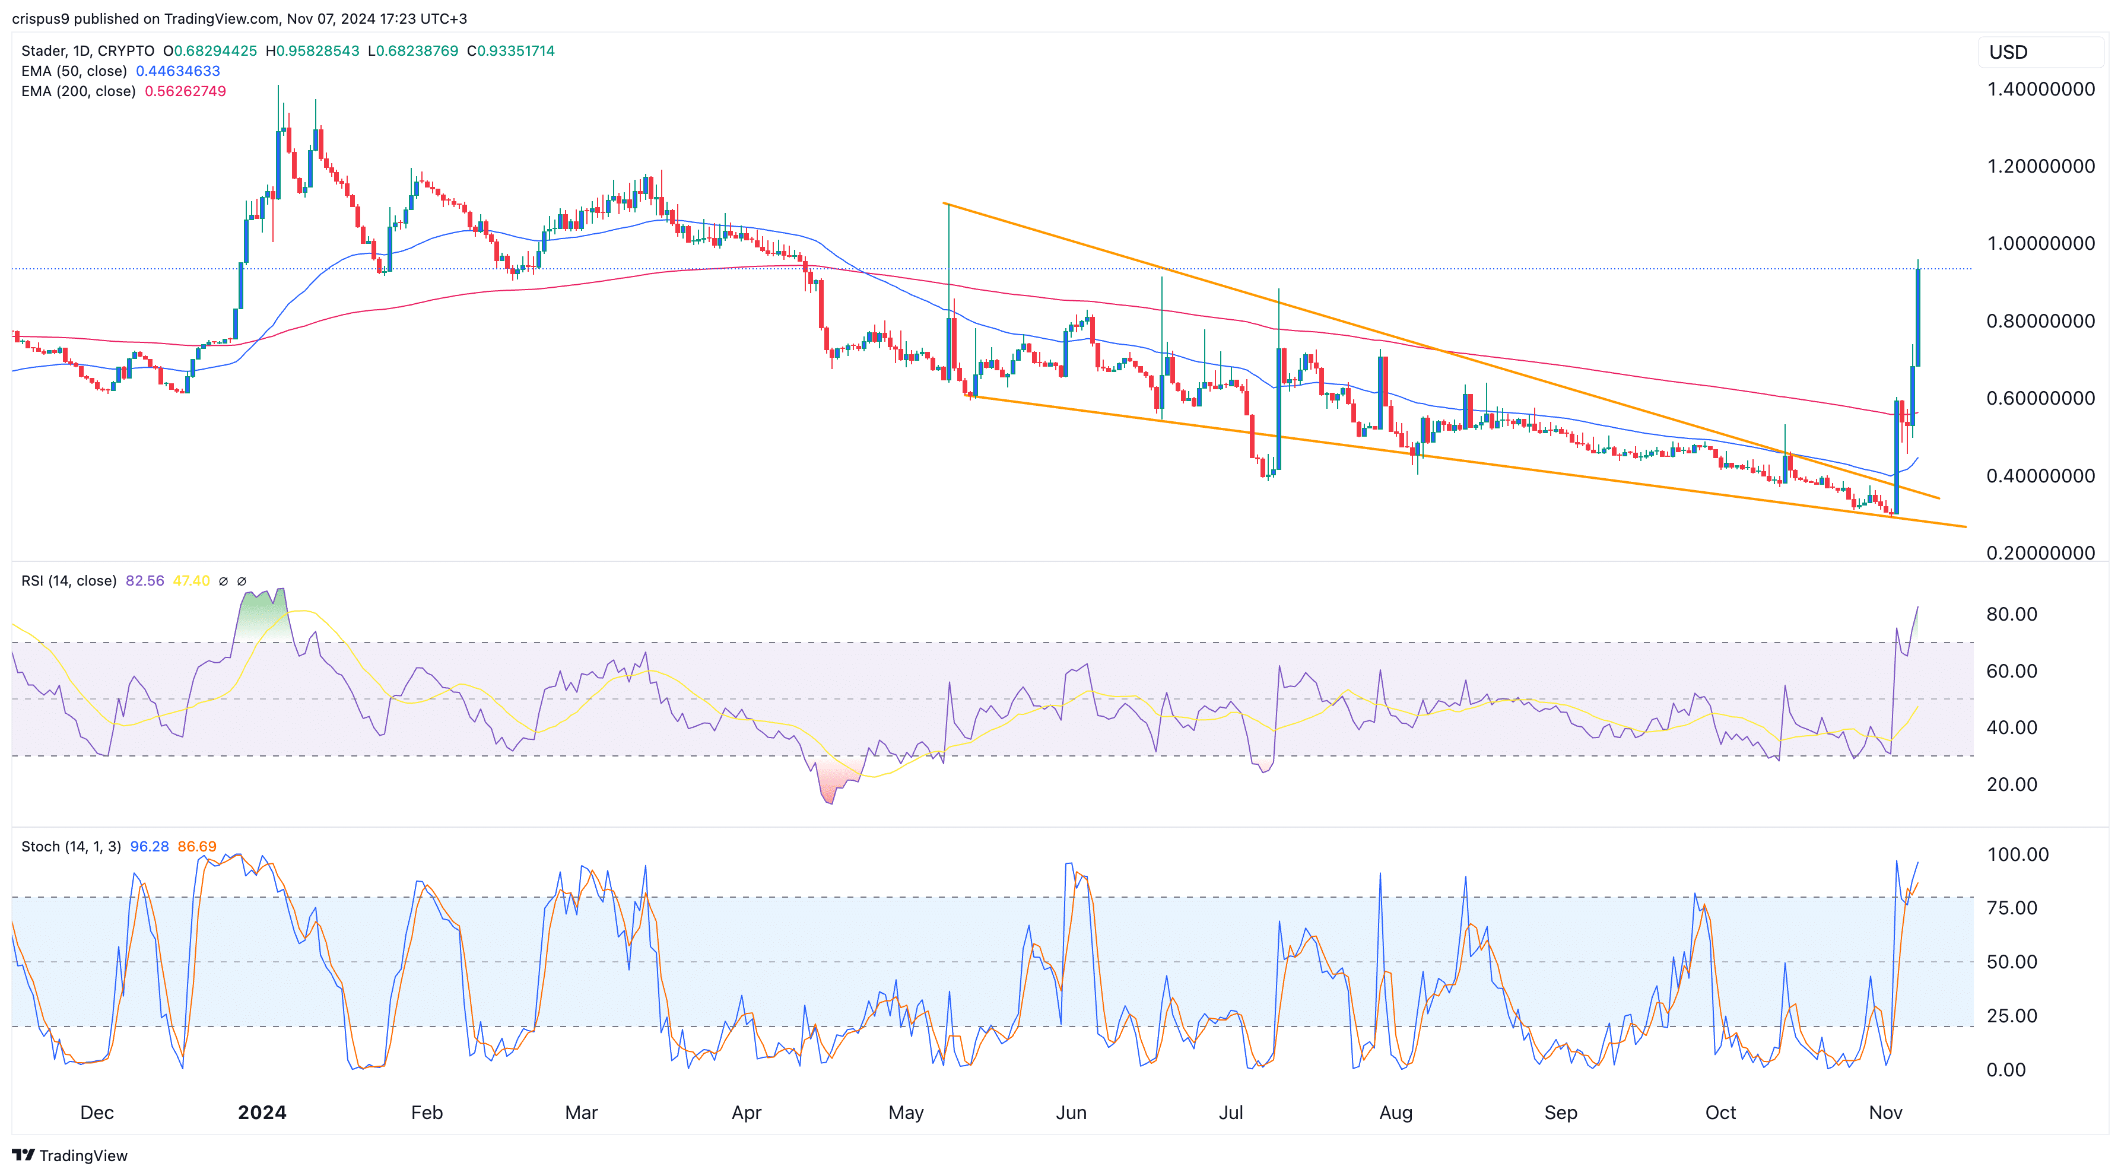This screenshot has width=2121, height=1176.
Task: Click the Jul label on time axis
Action: pyautogui.click(x=1231, y=1113)
